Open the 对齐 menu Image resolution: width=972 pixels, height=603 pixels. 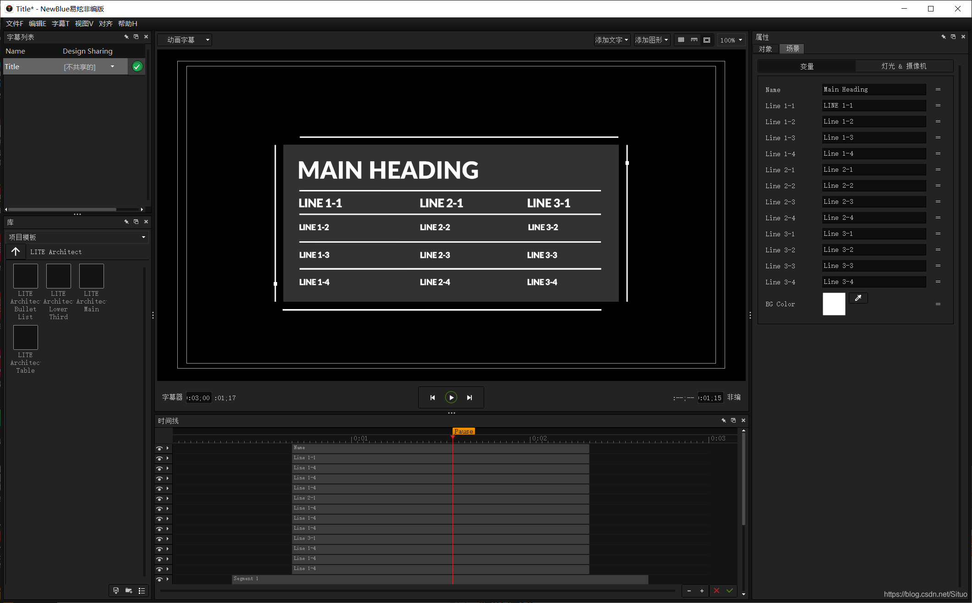click(105, 23)
